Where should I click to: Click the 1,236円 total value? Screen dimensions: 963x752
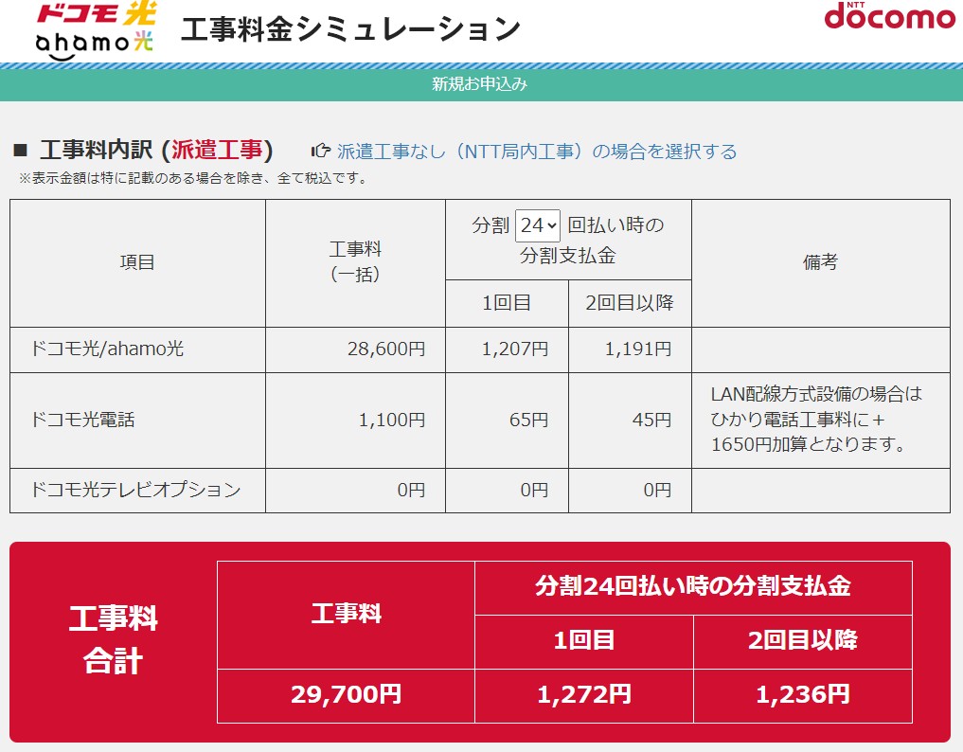[x=803, y=694]
